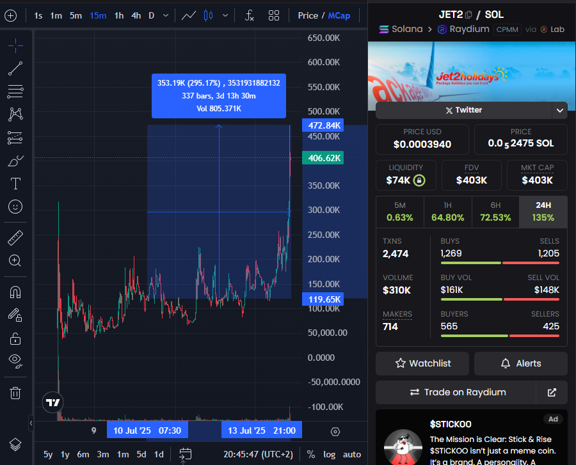The width and height of the screenshot is (576, 465).
Task: Expand more timeframes dropdown
Action: (x=166, y=16)
